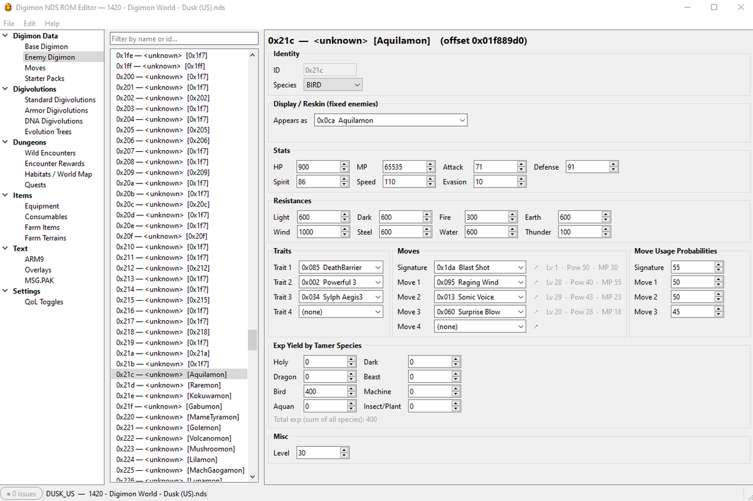The height and width of the screenshot is (501, 753).
Task: Open Standard Digivolutions editor
Action: [60, 100]
